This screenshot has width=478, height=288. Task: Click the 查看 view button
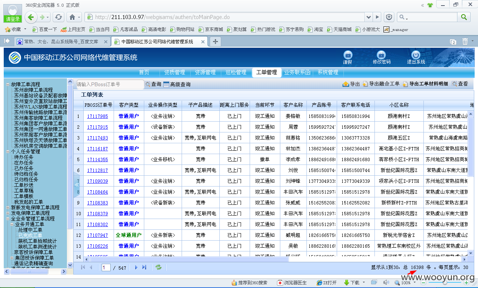click(x=460, y=84)
